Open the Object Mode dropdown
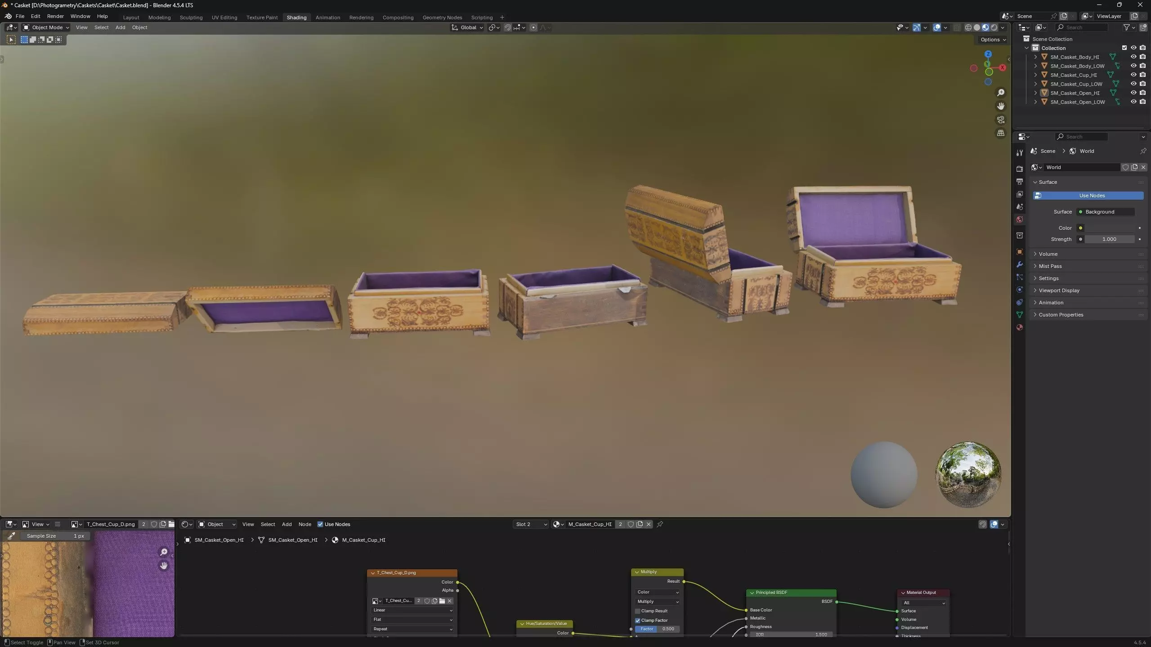The image size is (1151, 647). pos(46,27)
